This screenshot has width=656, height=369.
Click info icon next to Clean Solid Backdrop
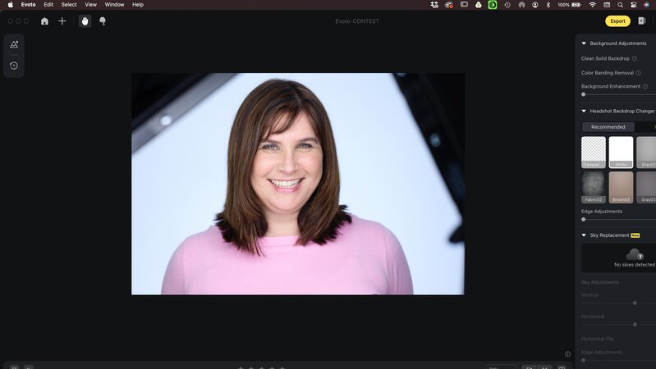click(x=635, y=59)
